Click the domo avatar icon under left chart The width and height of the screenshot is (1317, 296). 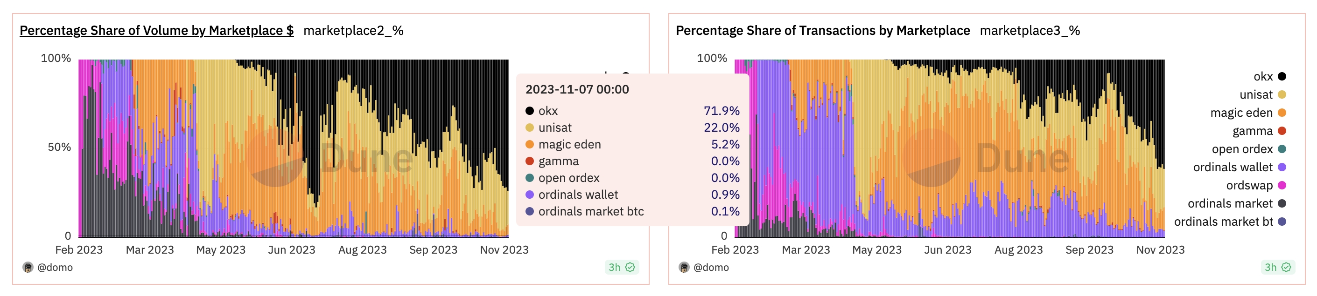point(28,268)
